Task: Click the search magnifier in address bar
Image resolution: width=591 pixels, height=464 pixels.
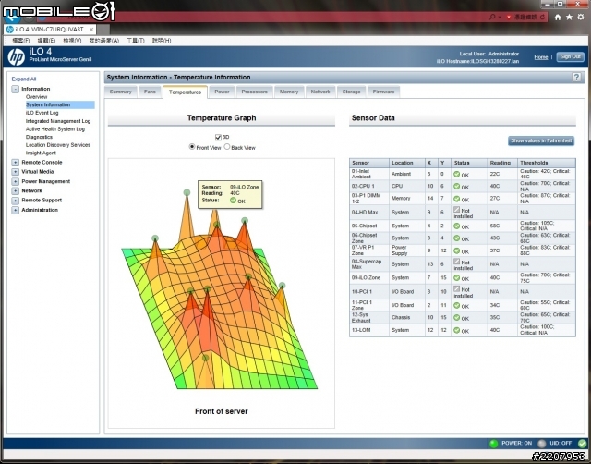Action: click(x=492, y=17)
